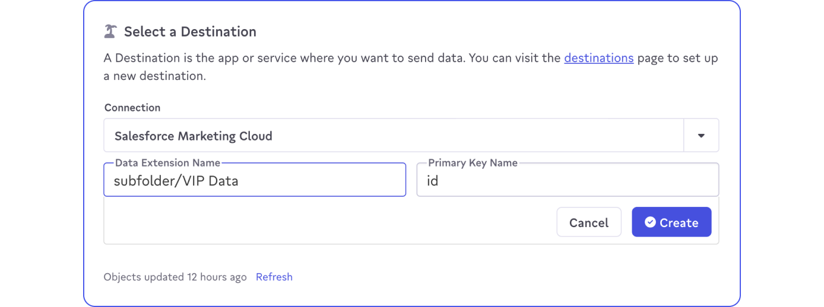The image size is (824, 307).
Task: Click the palm island icon beside the heading
Action: click(110, 31)
